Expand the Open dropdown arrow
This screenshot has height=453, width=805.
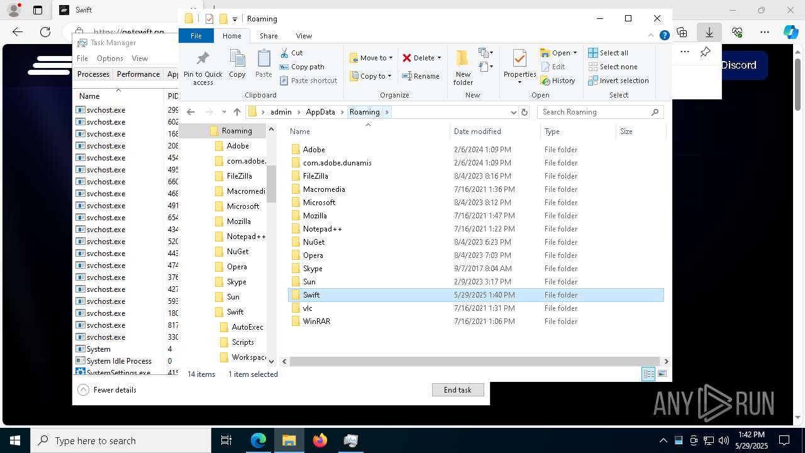coord(575,53)
